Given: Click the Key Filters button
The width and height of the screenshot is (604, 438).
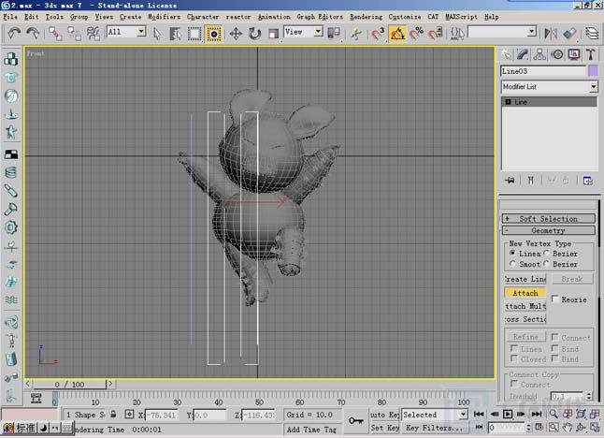Looking at the screenshot, I should [434, 428].
